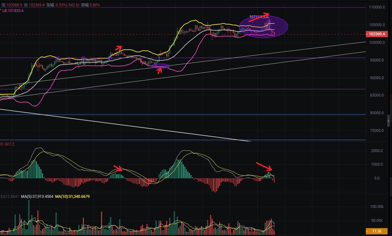Expand the side panel arrow on right edge
This screenshot has width=392, height=236.
(389, 121)
